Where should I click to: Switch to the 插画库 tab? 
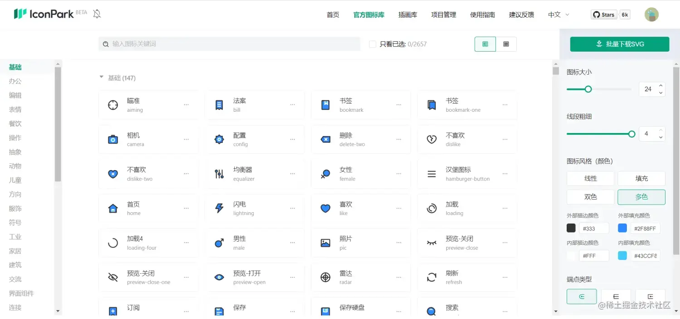pos(408,14)
